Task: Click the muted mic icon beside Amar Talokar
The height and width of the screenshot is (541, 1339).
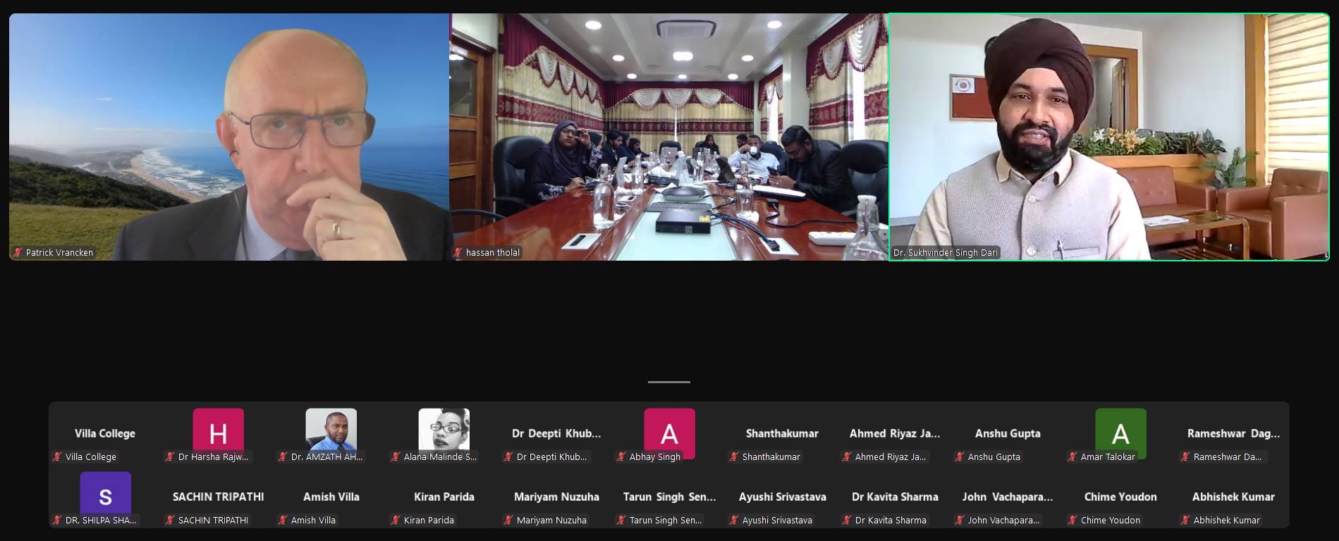Action: (1072, 456)
